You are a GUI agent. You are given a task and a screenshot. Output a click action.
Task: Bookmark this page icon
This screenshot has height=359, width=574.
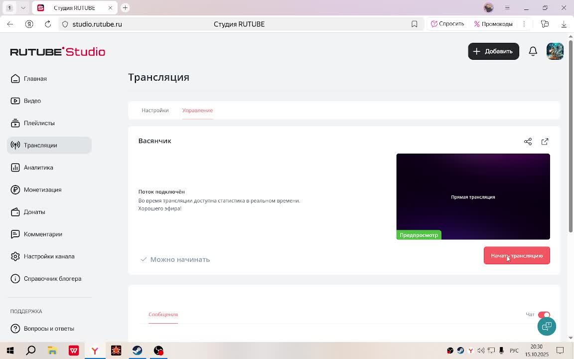(414, 24)
